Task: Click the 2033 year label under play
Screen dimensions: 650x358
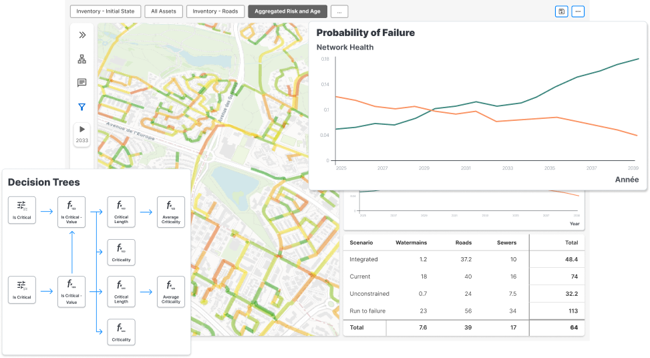Action: click(x=82, y=140)
